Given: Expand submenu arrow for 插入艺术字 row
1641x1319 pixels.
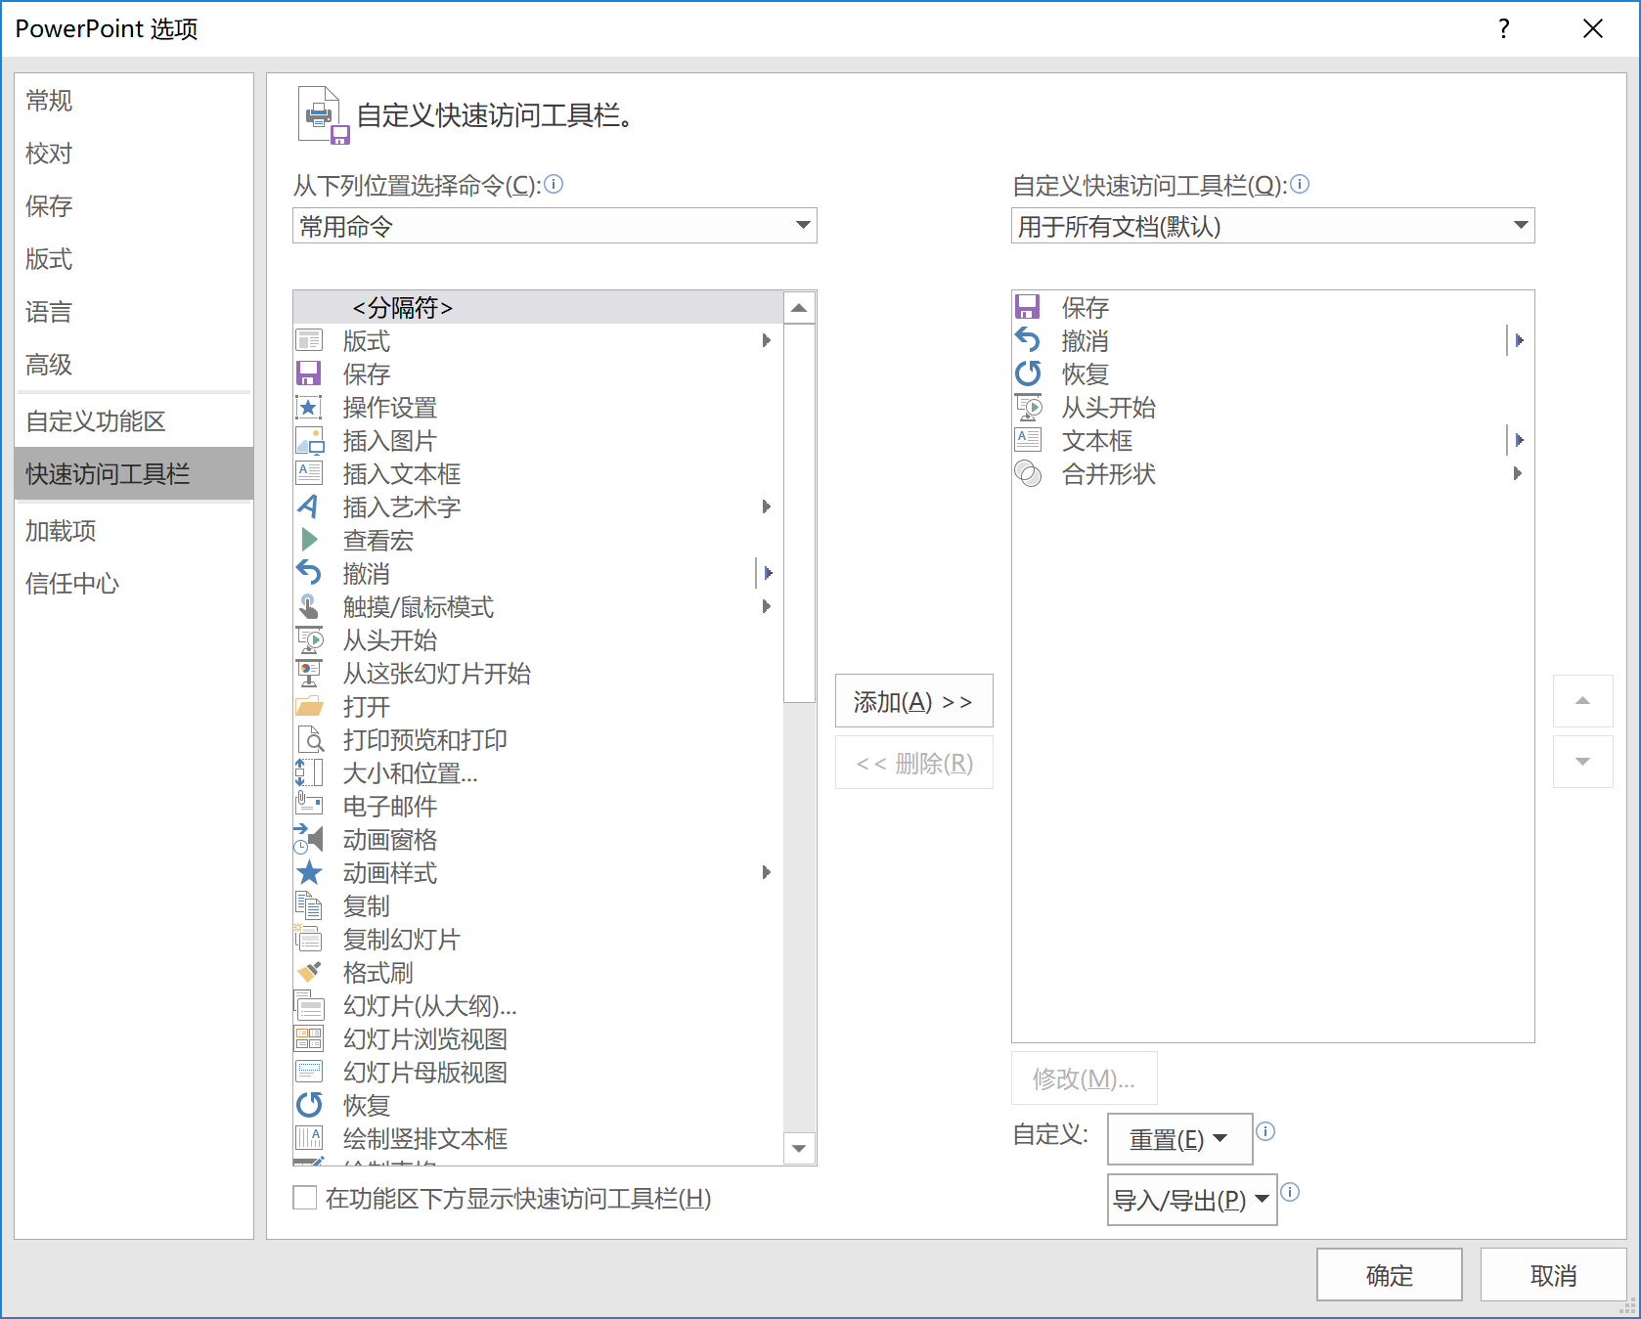Looking at the screenshot, I should [767, 506].
